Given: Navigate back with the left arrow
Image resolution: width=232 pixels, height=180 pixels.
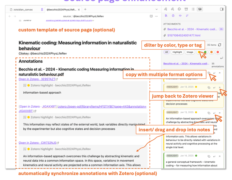Looking at the screenshot, I should 10,16.
